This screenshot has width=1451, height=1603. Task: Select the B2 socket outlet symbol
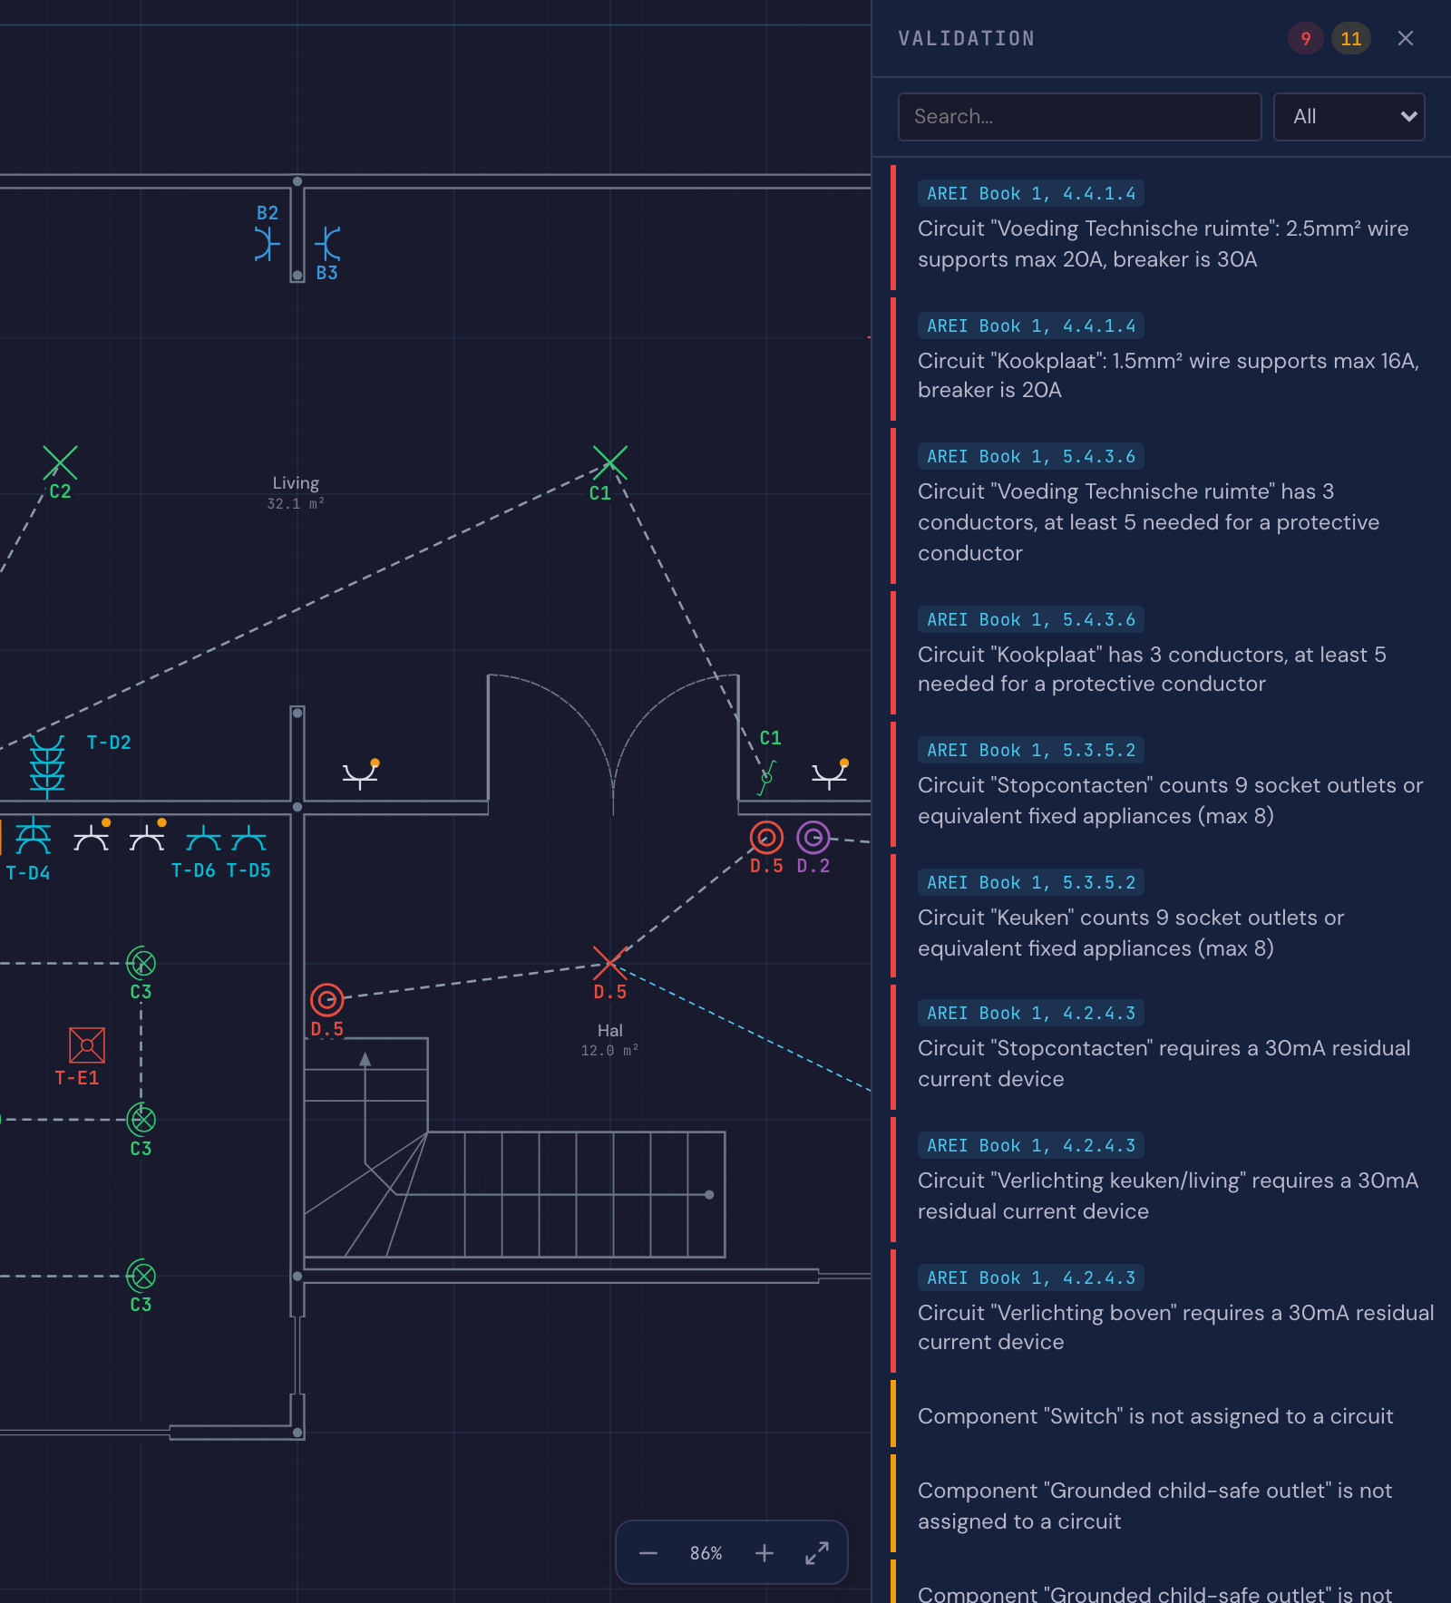coord(267,244)
